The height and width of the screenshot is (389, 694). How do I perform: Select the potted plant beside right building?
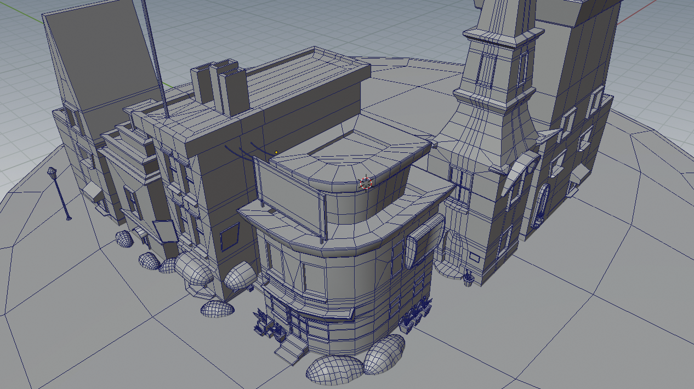(468, 279)
